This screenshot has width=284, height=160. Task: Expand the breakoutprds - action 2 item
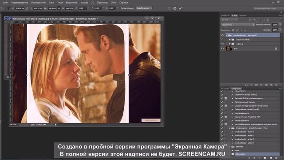(232, 136)
